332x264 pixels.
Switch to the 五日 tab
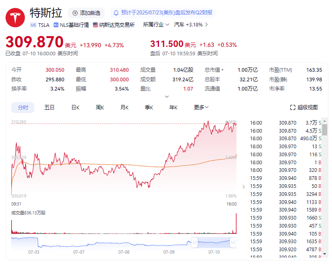tap(49, 107)
